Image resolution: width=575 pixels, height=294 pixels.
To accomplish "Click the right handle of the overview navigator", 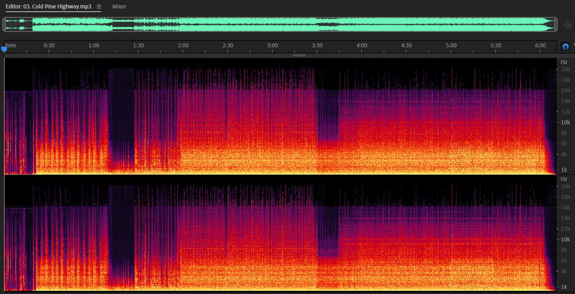I will [x=556, y=25].
